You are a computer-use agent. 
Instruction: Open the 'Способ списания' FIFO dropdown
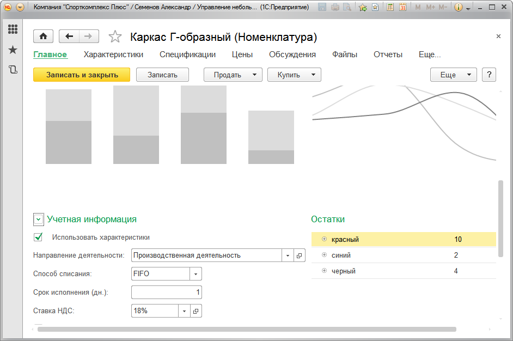click(x=196, y=274)
